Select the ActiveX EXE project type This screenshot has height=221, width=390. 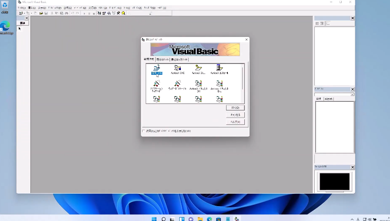tap(177, 69)
